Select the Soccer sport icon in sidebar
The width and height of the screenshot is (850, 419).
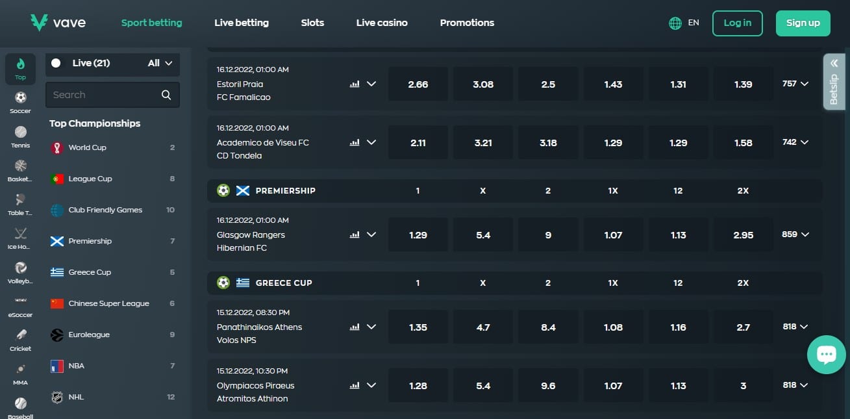pyautogui.click(x=21, y=101)
